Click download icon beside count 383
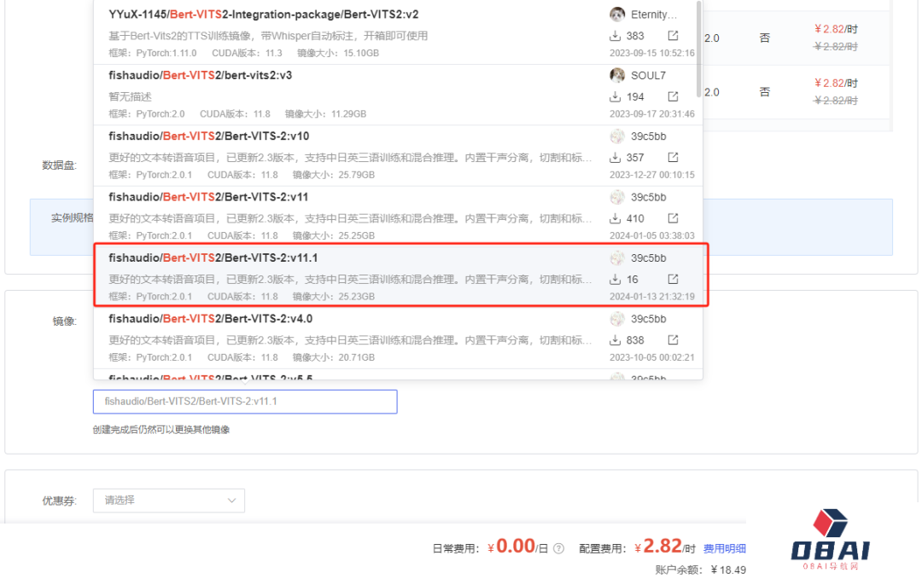This screenshot has width=922, height=579. tap(615, 36)
